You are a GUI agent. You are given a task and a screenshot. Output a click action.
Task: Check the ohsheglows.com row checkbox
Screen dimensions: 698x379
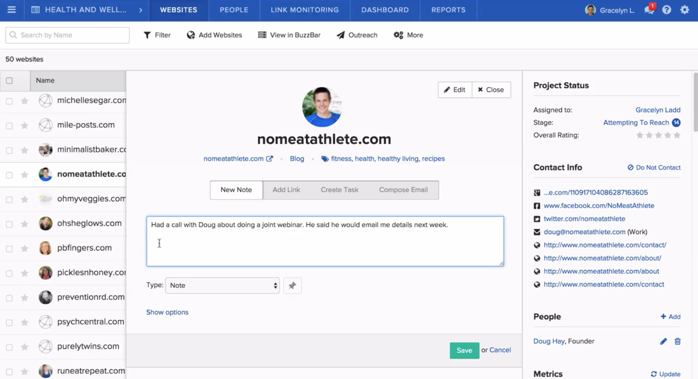point(9,224)
